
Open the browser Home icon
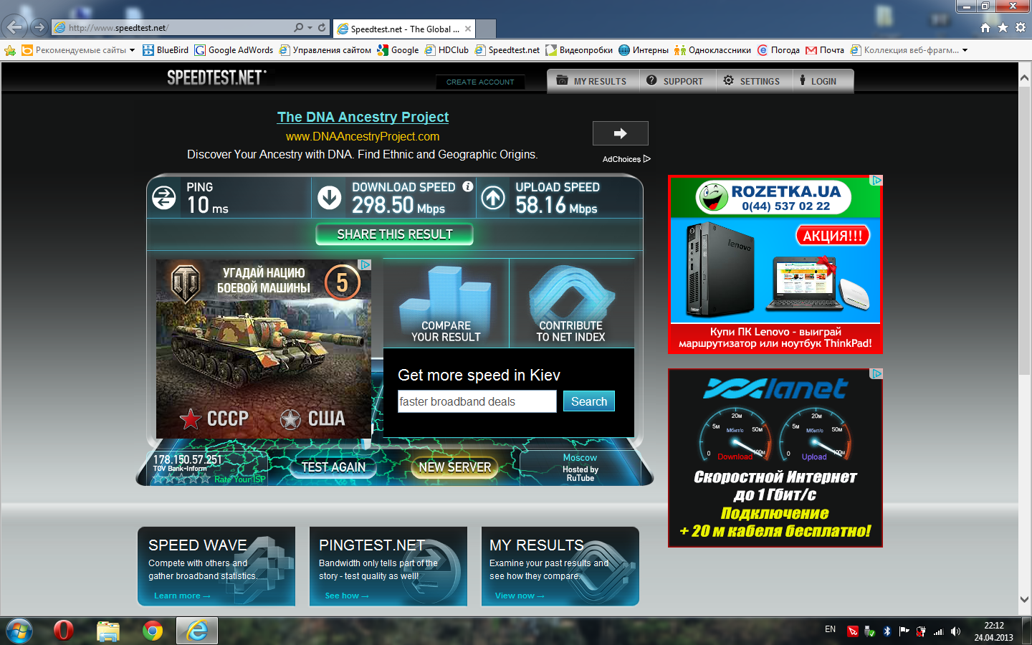tap(985, 28)
